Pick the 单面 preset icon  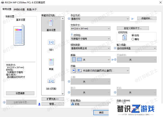(x=51, y=62)
